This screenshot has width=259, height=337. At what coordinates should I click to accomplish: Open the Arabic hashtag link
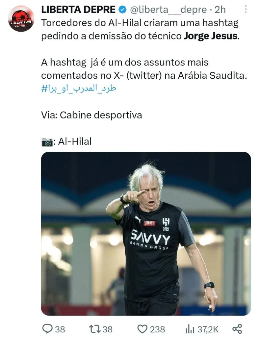pos(78,89)
